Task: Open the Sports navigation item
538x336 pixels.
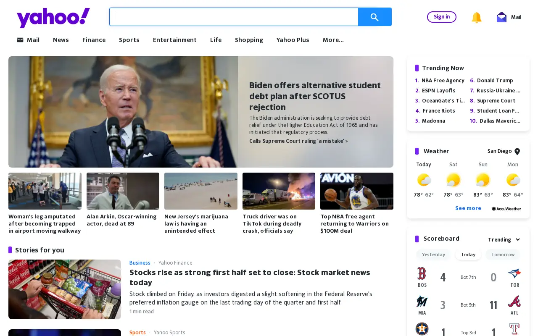Action: pos(129,40)
